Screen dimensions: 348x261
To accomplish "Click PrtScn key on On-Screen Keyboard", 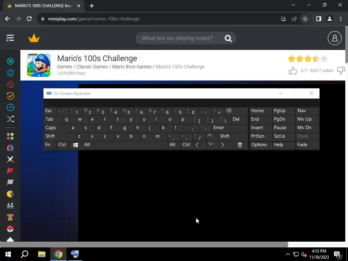I will (261, 136).
